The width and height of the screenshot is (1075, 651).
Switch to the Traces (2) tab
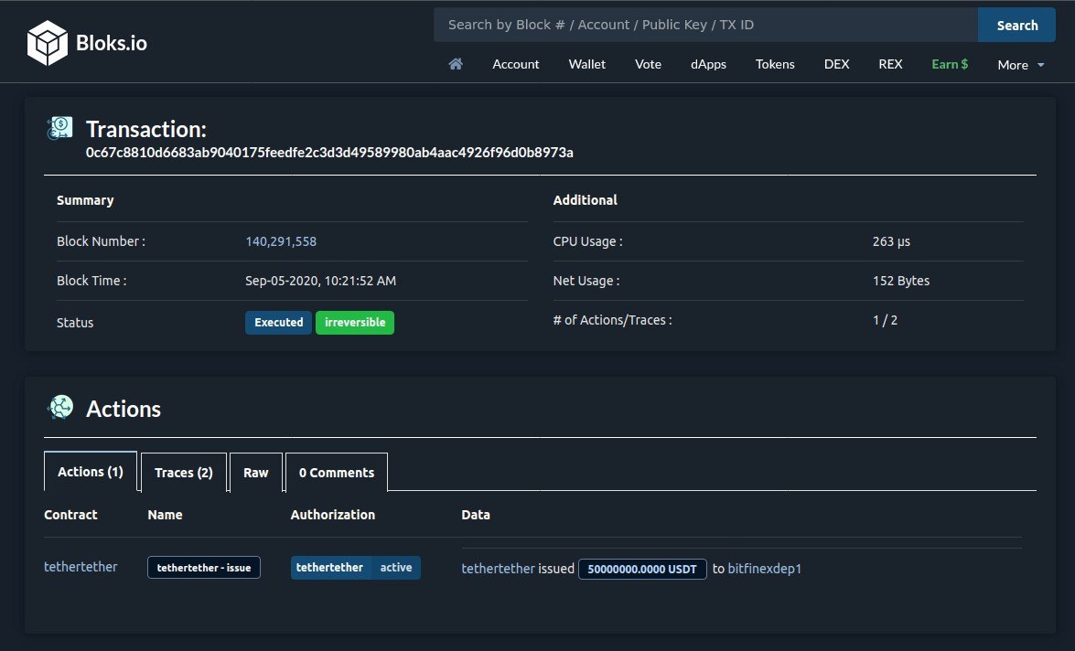coord(184,472)
